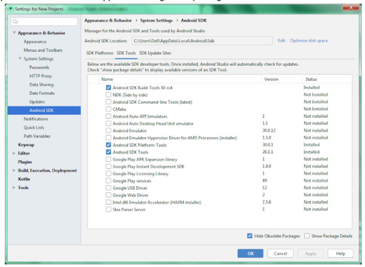Uncheck Android SDK Build-Tools 30-rc4
Screen dimensions: 365x267
coord(108,88)
